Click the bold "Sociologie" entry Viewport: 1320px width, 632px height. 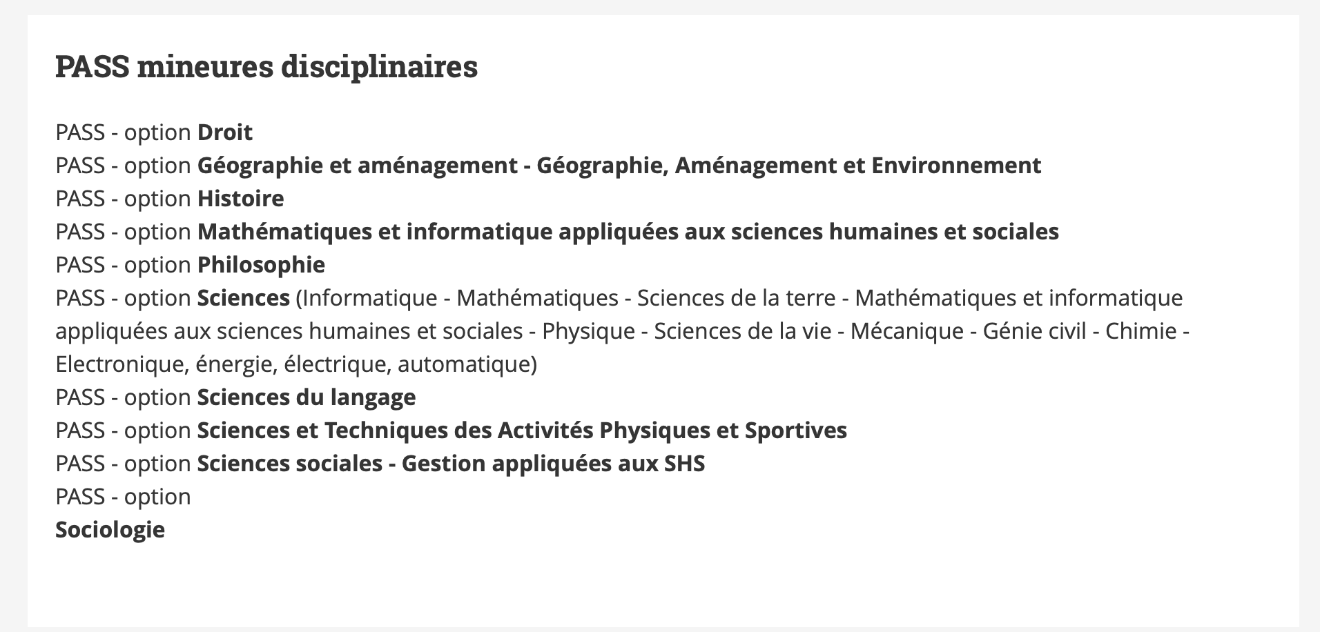(110, 530)
